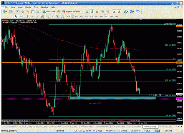
Task: Click the orange MetaEditor diamond icon
Action: (59, 11)
